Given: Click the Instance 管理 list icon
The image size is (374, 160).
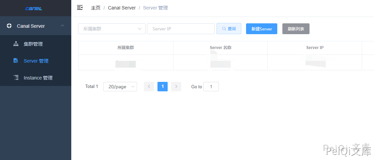Looking at the screenshot, I should 16,77.
